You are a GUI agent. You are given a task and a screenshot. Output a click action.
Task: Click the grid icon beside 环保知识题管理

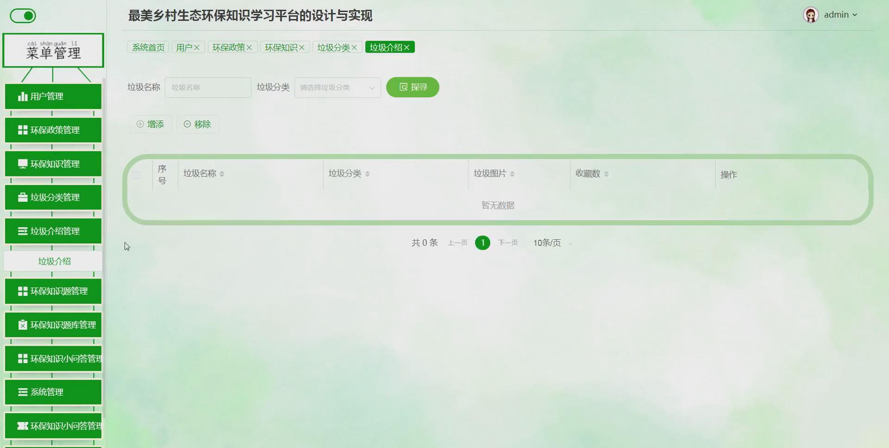pos(23,291)
